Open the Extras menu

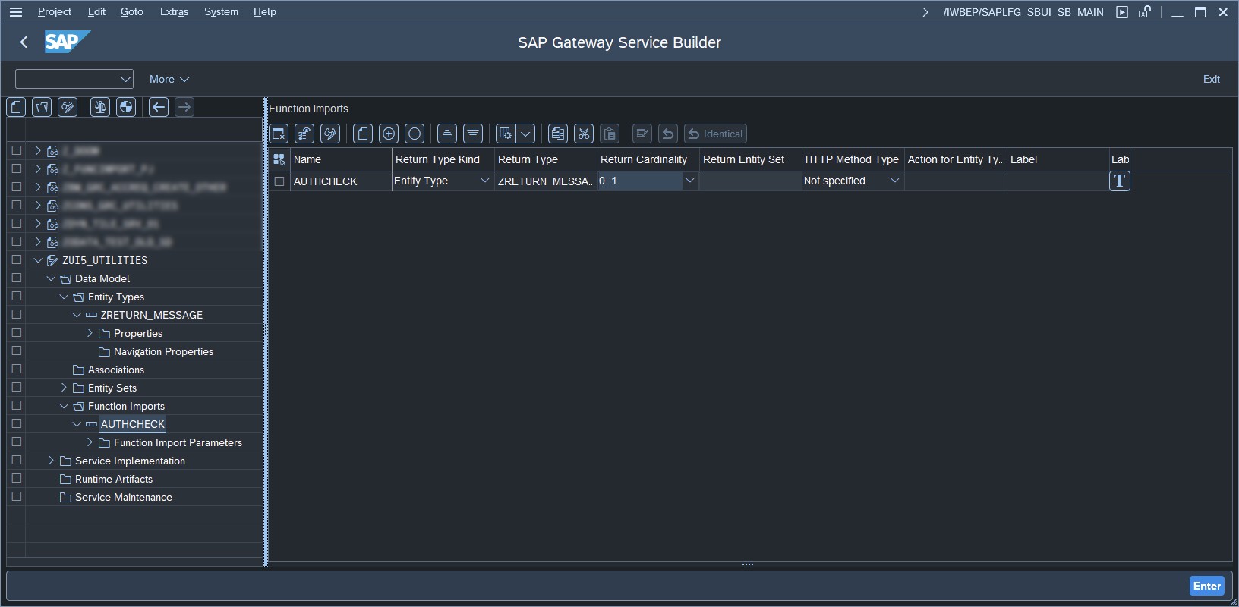pyautogui.click(x=174, y=12)
